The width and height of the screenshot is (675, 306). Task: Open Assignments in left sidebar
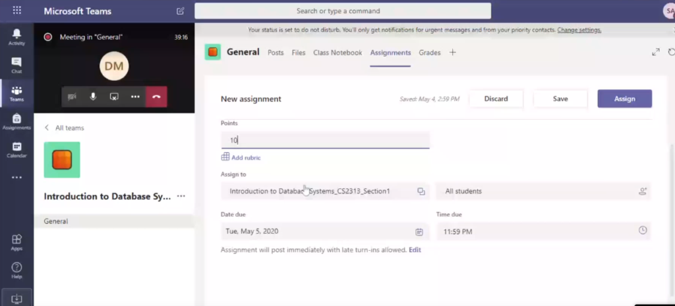click(x=16, y=122)
